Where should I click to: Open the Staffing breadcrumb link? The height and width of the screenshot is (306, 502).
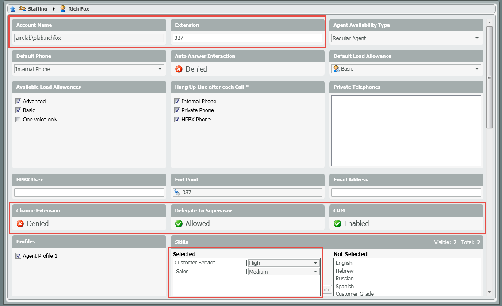coord(37,9)
